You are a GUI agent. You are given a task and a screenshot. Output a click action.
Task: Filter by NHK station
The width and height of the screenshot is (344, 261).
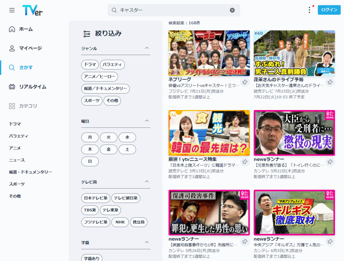120,222
